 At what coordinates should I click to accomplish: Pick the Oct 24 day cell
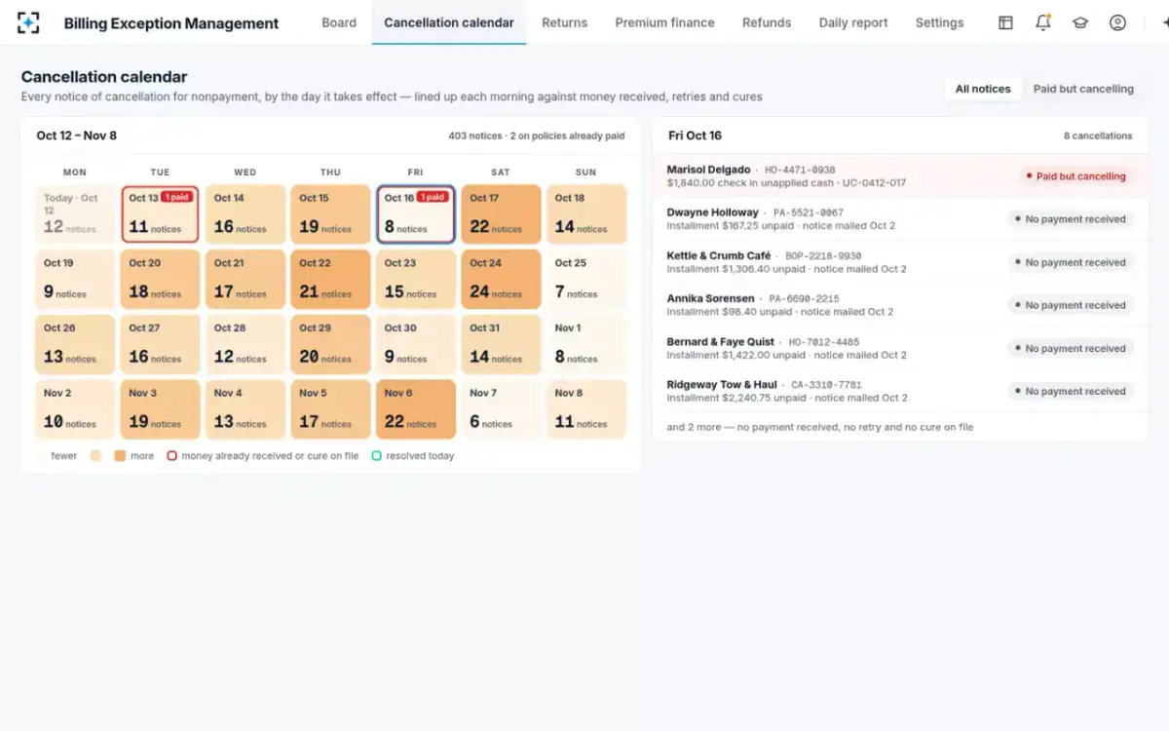tap(501, 280)
